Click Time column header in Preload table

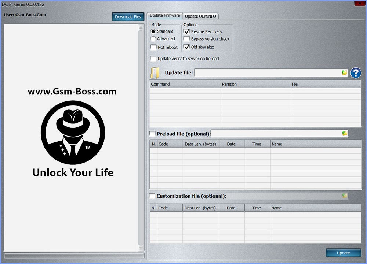tap(258, 144)
